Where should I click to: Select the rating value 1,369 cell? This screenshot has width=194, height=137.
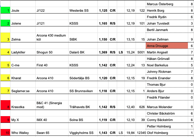pos(103,52)
